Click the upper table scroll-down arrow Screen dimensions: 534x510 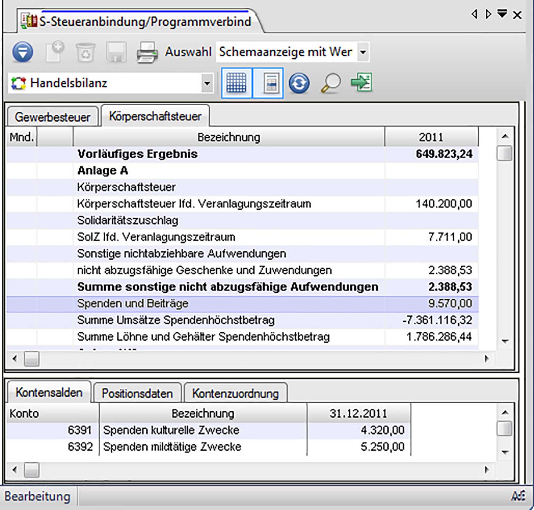coord(505,341)
